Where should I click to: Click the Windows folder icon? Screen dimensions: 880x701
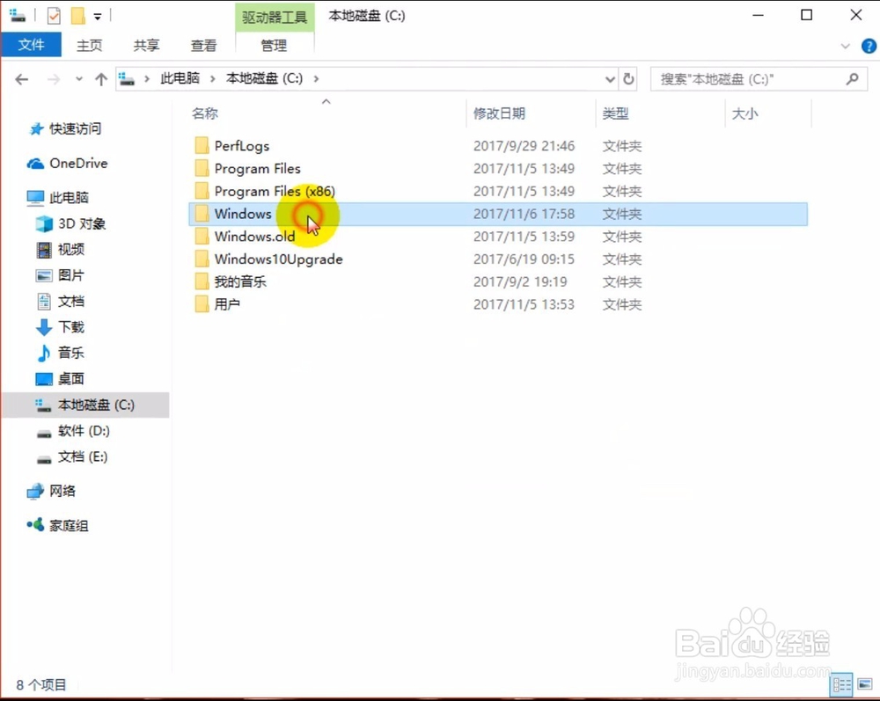pyautogui.click(x=202, y=214)
